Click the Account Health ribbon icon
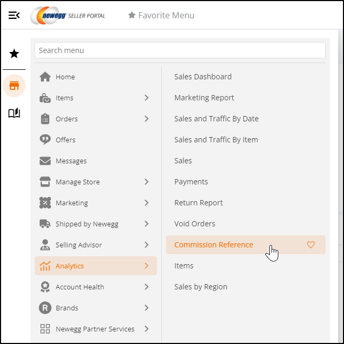344x344 pixels. (x=45, y=287)
